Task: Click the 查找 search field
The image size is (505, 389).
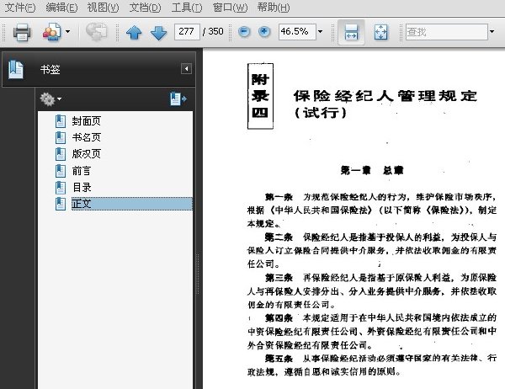Action: pyautogui.click(x=447, y=32)
